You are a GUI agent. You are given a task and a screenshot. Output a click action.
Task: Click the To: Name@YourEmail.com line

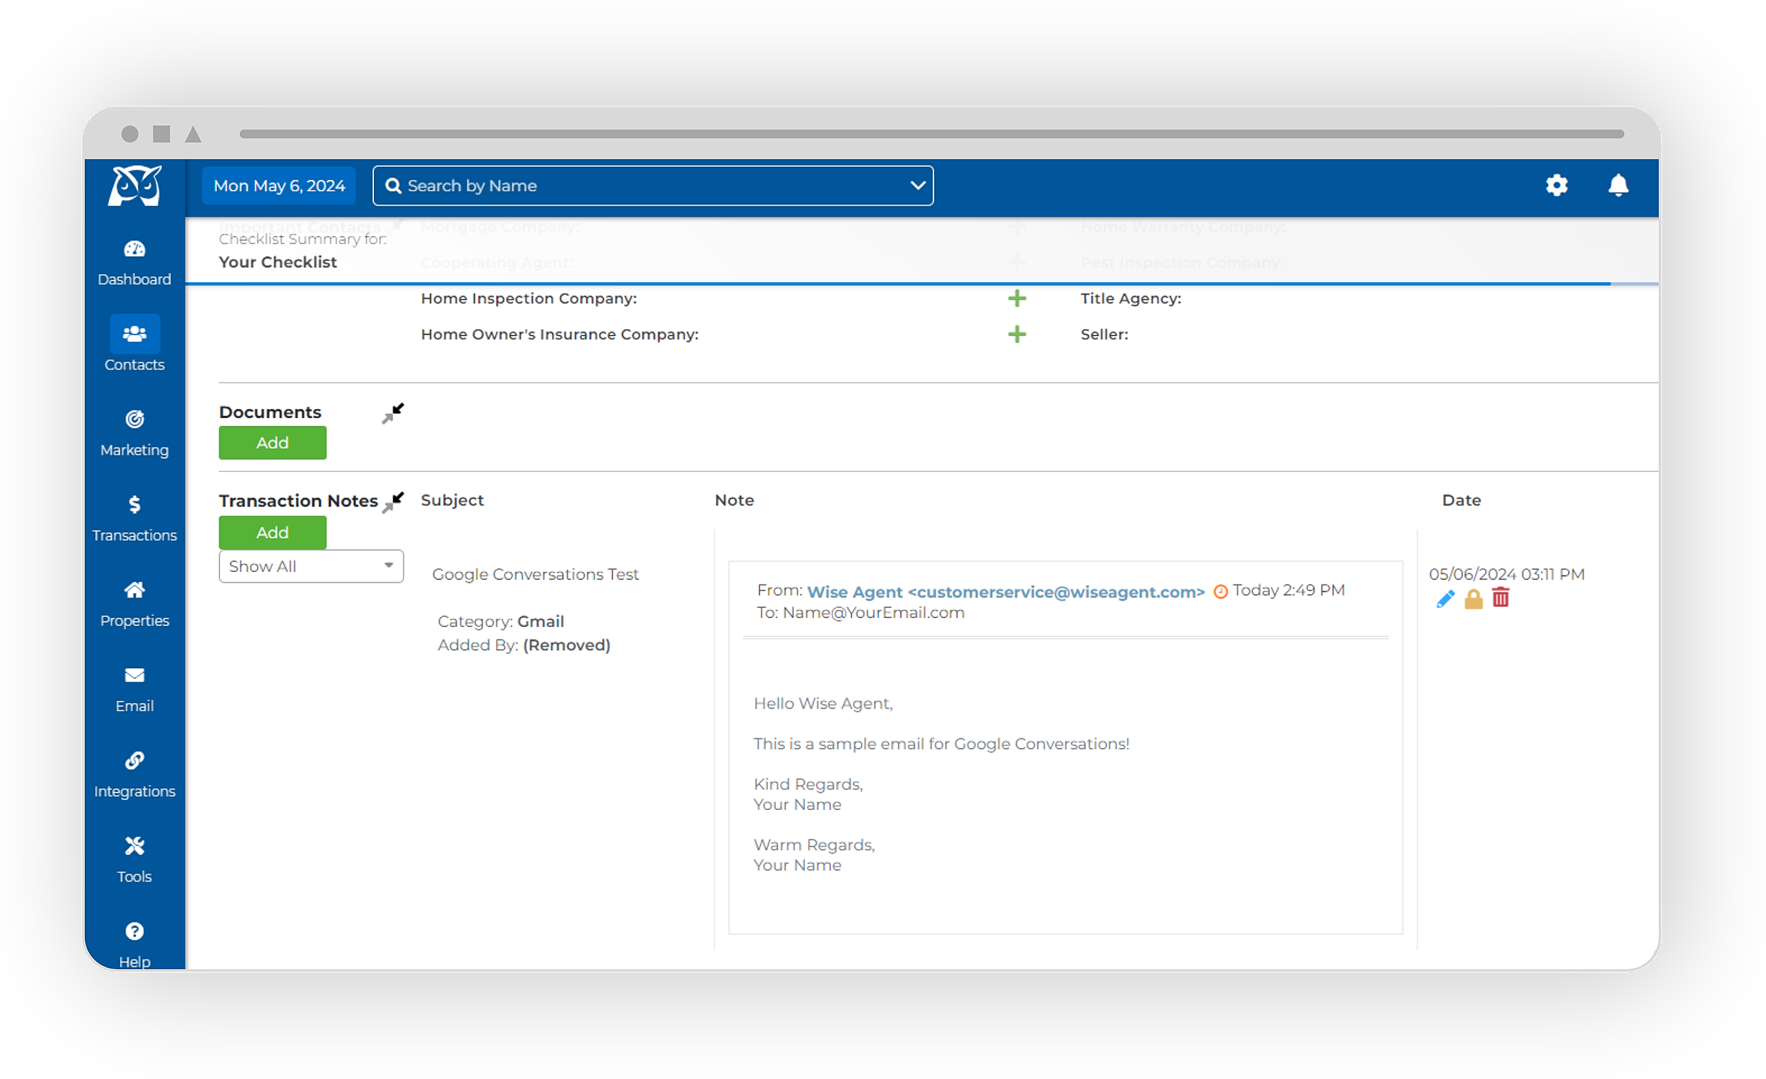coord(860,613)
